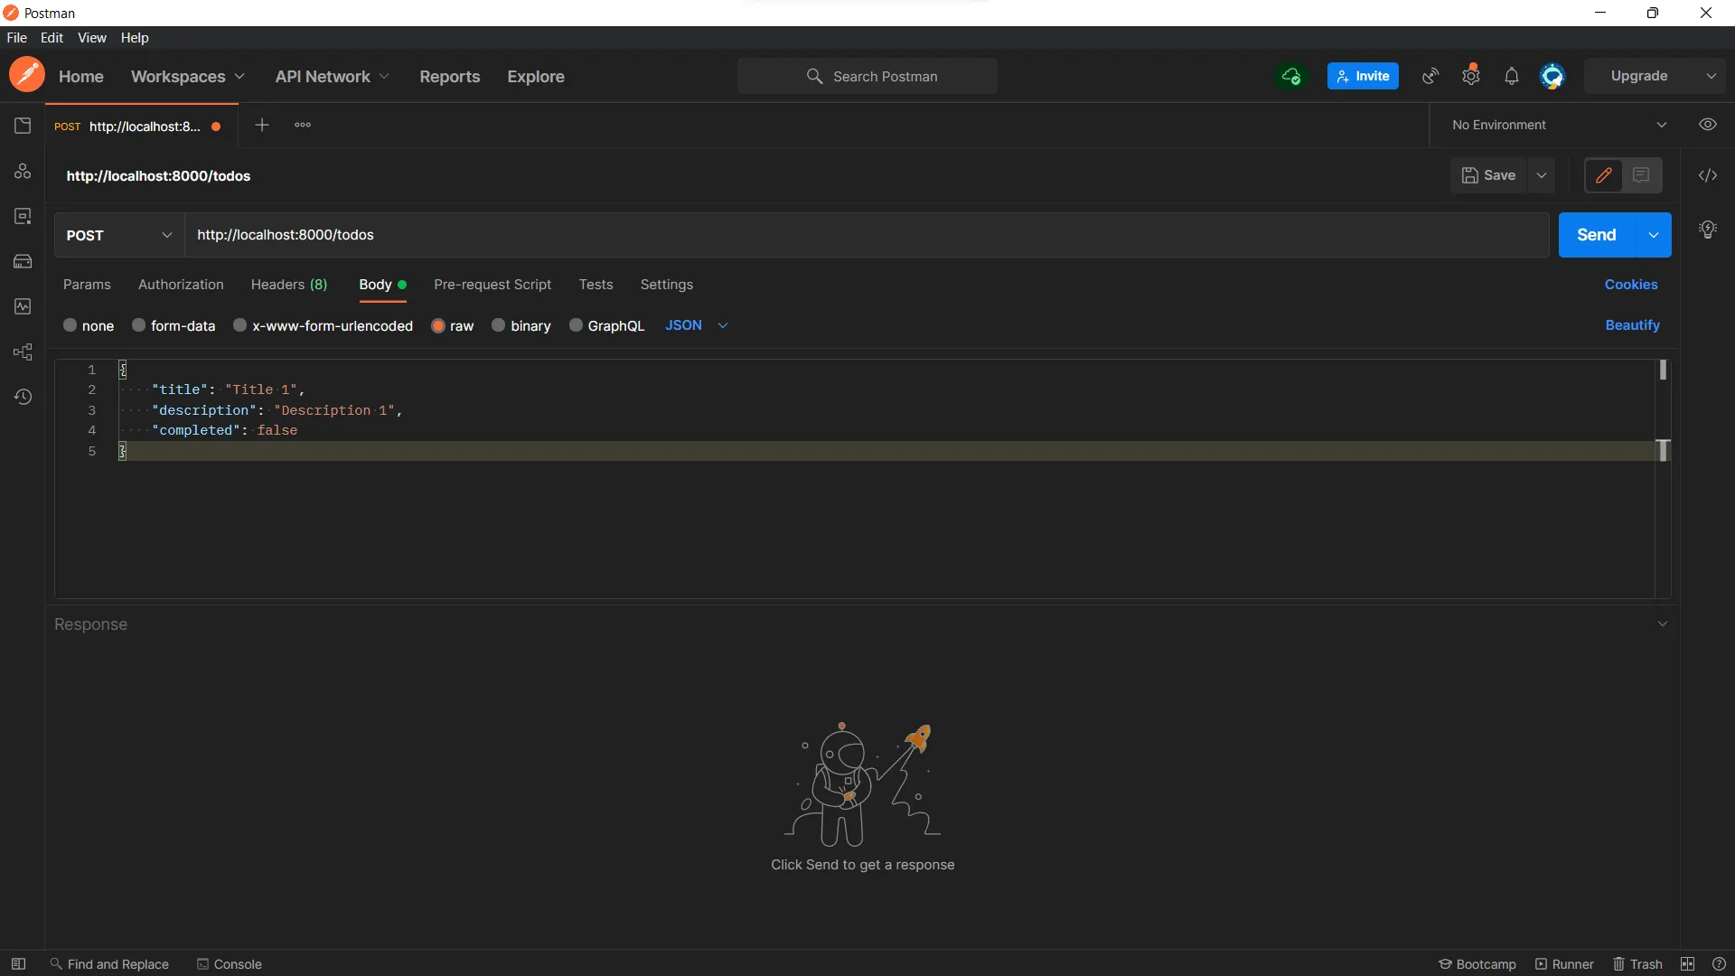
Task: Expand the API Network dropdown
Action: click(332, 77)
